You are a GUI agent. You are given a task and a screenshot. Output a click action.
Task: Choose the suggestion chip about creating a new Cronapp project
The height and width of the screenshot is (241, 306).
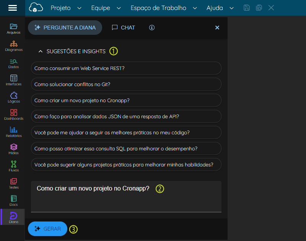tap(126, 100)
